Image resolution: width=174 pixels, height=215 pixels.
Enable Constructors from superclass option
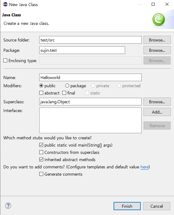point(41,152)
